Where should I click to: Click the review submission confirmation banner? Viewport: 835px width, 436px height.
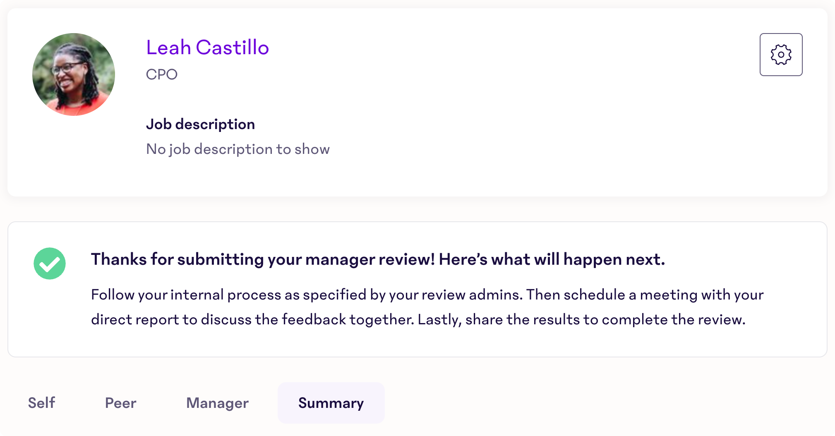(x=417, y=289)
